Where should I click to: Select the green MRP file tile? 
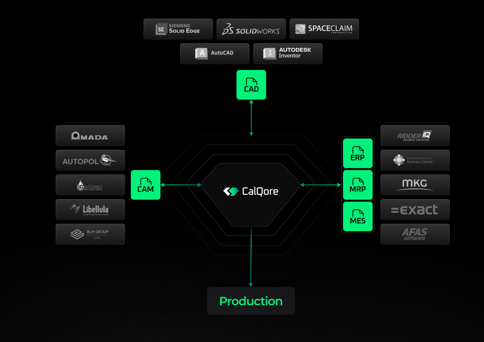coord(357,185)
